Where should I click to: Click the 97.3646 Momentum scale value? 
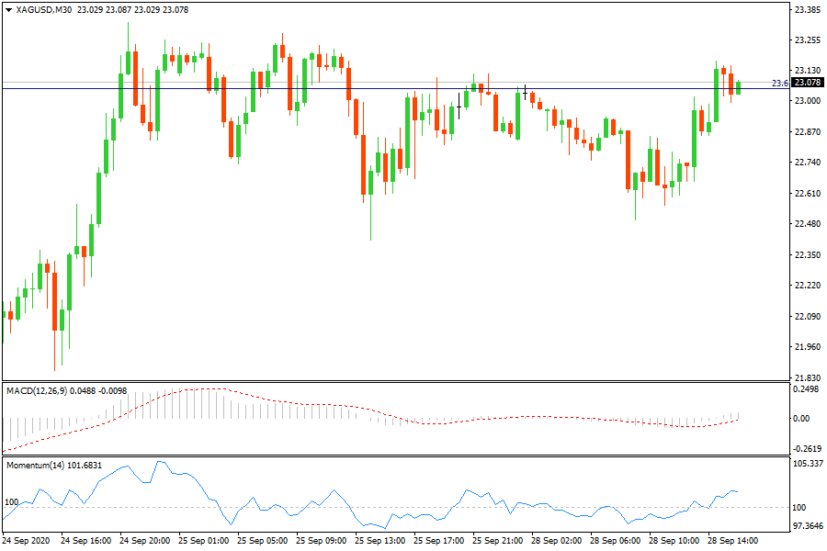click(807, 526)
